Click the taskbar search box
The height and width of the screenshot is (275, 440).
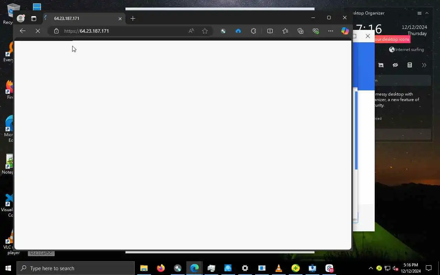[x=76, y=268]
